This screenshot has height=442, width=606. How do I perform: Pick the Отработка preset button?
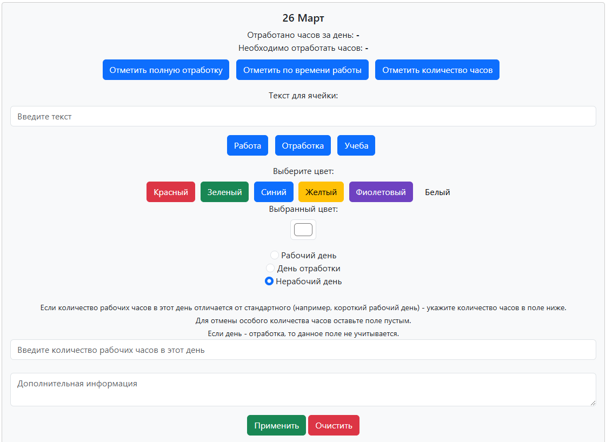coord(303,146)
